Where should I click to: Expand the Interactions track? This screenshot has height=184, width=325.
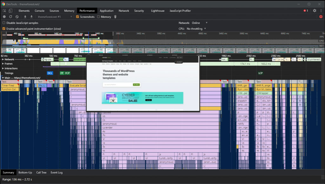click(x=3, y=69)
